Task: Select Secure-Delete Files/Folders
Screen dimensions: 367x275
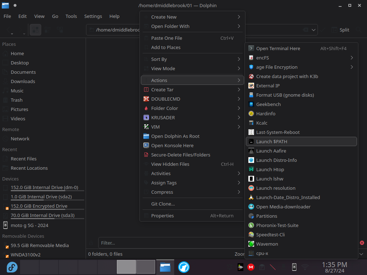Action: tap(192, 155)
